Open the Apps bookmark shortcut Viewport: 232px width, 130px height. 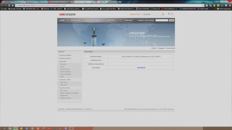[x=4, y=9]
